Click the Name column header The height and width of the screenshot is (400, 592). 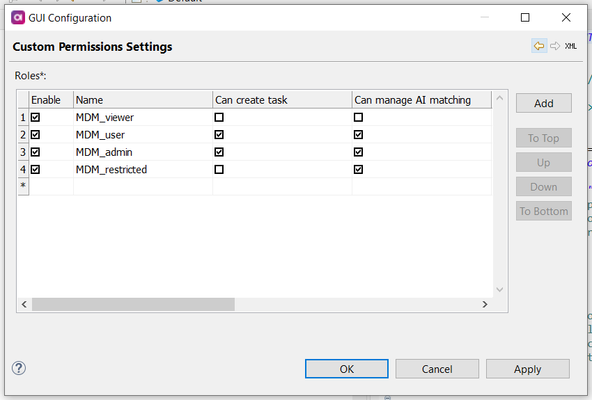pyautogui.click(x=142, y=99)
